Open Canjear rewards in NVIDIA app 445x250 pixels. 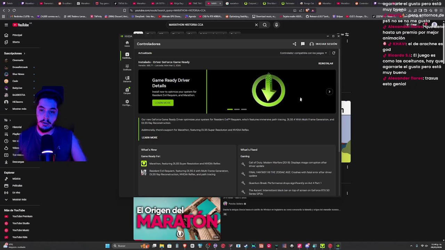tap(127, 91)
